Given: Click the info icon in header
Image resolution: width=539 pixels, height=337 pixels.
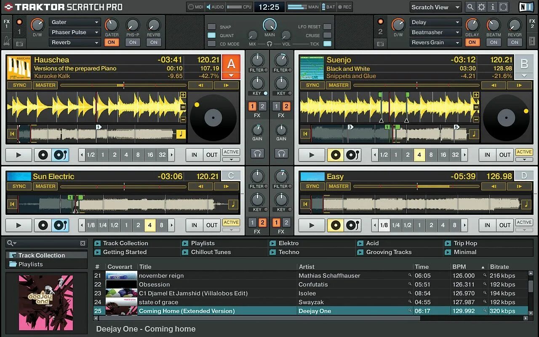Looking at the screenshot, I should tap(492, 7).
